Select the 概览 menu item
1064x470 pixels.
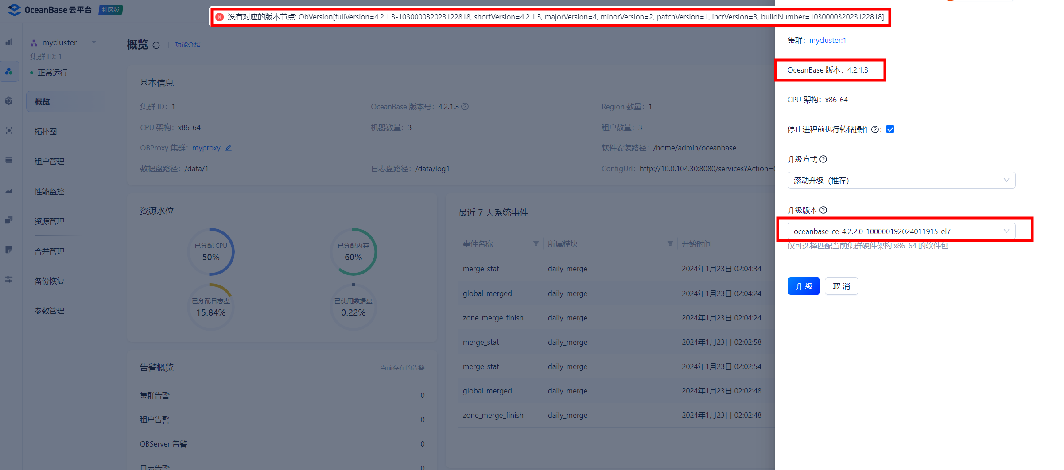click(x=66, y=102)
